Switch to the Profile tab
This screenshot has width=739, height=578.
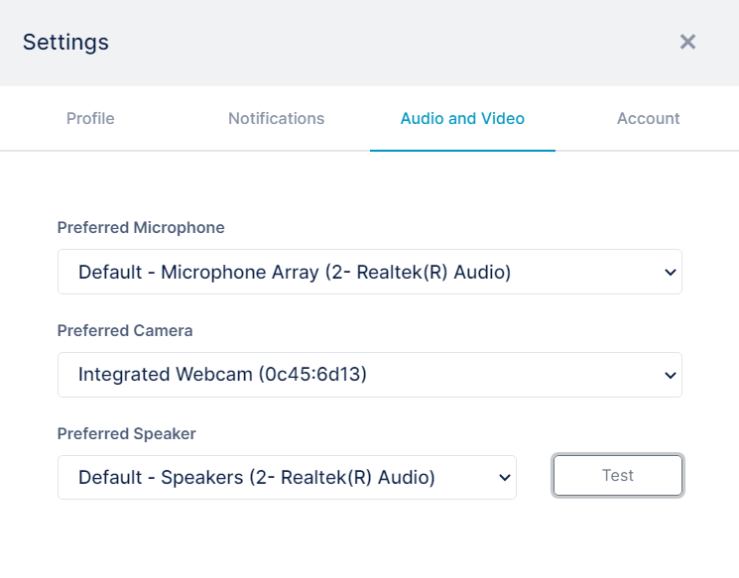click(x=90, y=118)
